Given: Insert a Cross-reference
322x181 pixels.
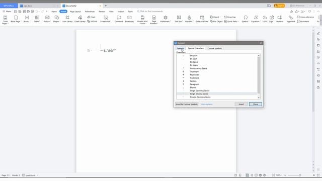Looking at the screenshot, I should pyautogui.click(x=305, y=17).
